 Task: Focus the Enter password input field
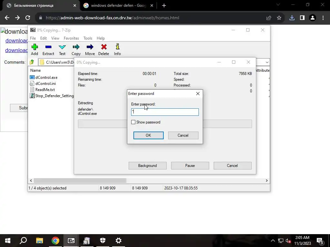[x=165, y=112]
